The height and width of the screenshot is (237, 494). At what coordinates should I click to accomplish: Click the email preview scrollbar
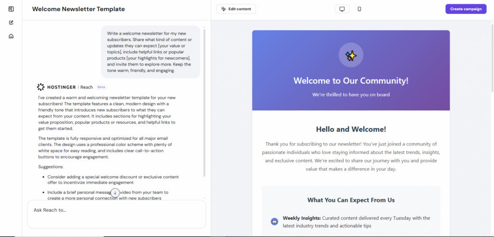pyautogui.click(x=492, y=58)
